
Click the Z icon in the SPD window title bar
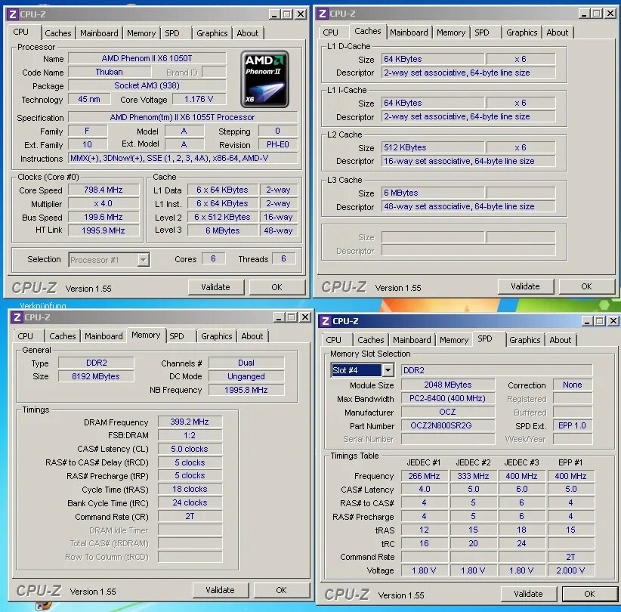pyautogui.click(x=325, y=320)
